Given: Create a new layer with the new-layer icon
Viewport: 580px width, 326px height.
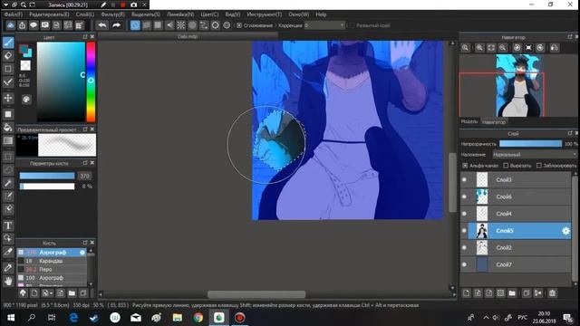Looking at the screenshot, I should tap(466, 293).
